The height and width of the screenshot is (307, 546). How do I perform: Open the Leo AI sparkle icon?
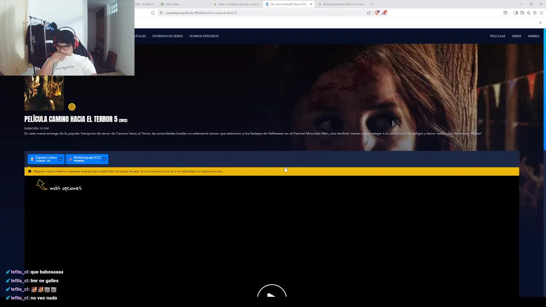(529, 13)
